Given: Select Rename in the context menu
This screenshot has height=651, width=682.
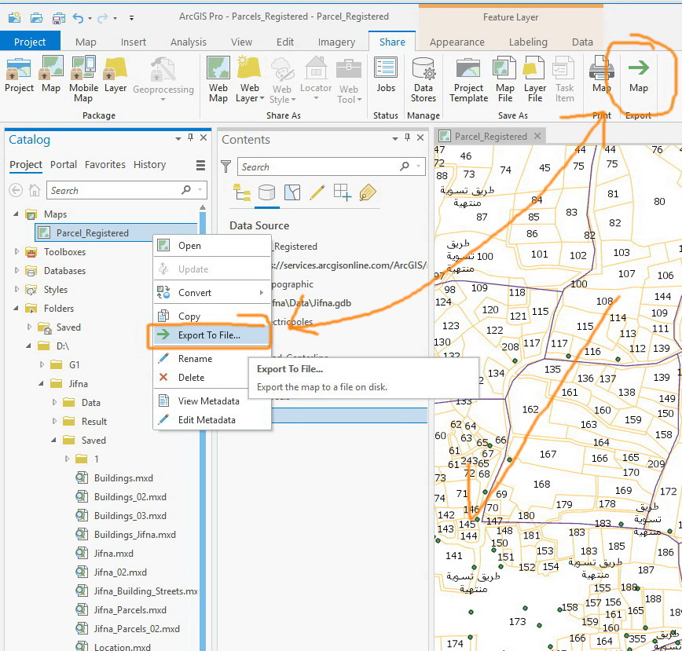Looking at the screenshot, I should coord(195,359).
